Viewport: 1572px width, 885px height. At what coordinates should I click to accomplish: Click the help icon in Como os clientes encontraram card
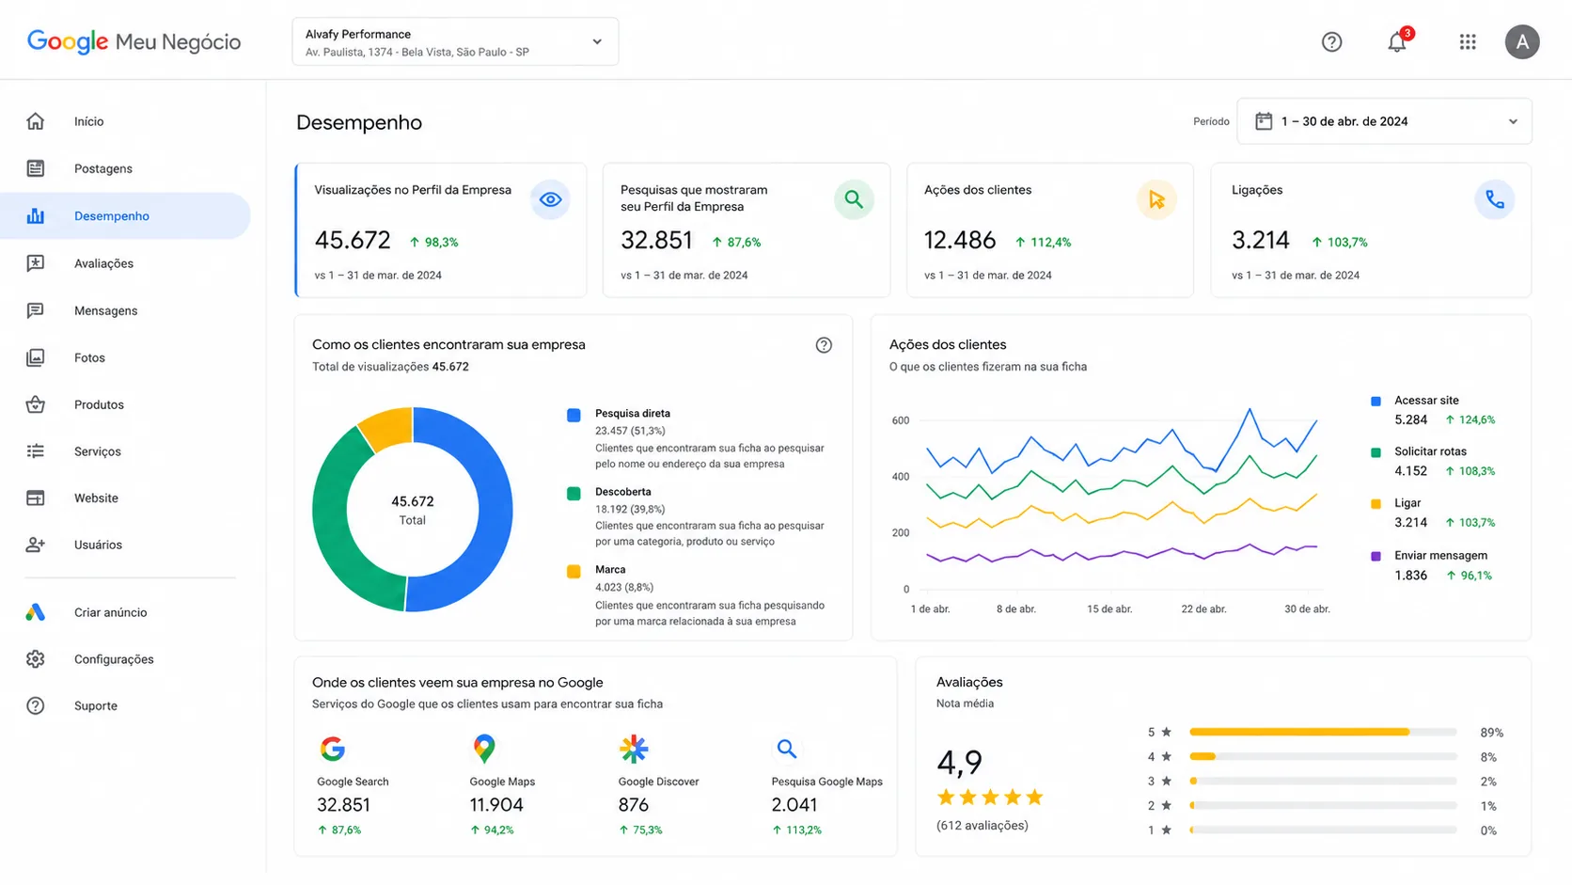point(824,345)
